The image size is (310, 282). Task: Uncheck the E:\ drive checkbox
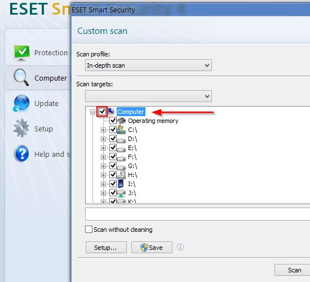113,148
